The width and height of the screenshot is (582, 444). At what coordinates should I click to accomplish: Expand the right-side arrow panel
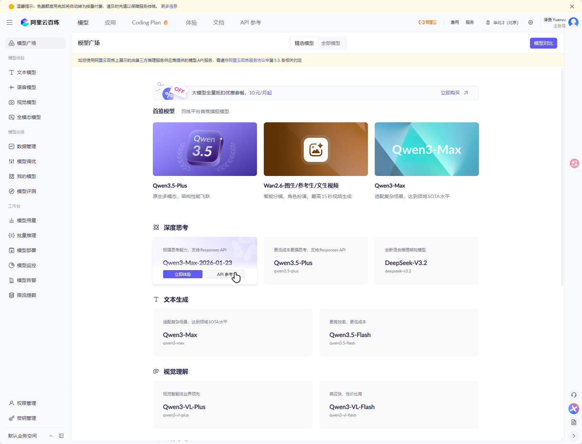click(574, 436)
